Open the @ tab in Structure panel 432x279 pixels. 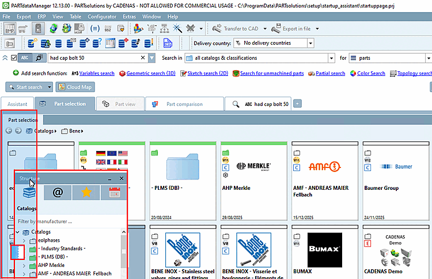[x=58, y=192]
